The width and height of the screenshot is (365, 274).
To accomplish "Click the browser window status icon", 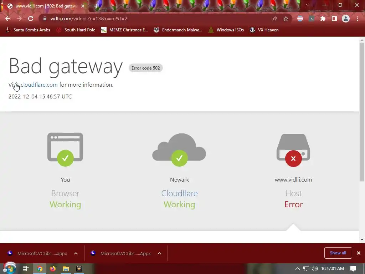I will [x=65, y=149].
